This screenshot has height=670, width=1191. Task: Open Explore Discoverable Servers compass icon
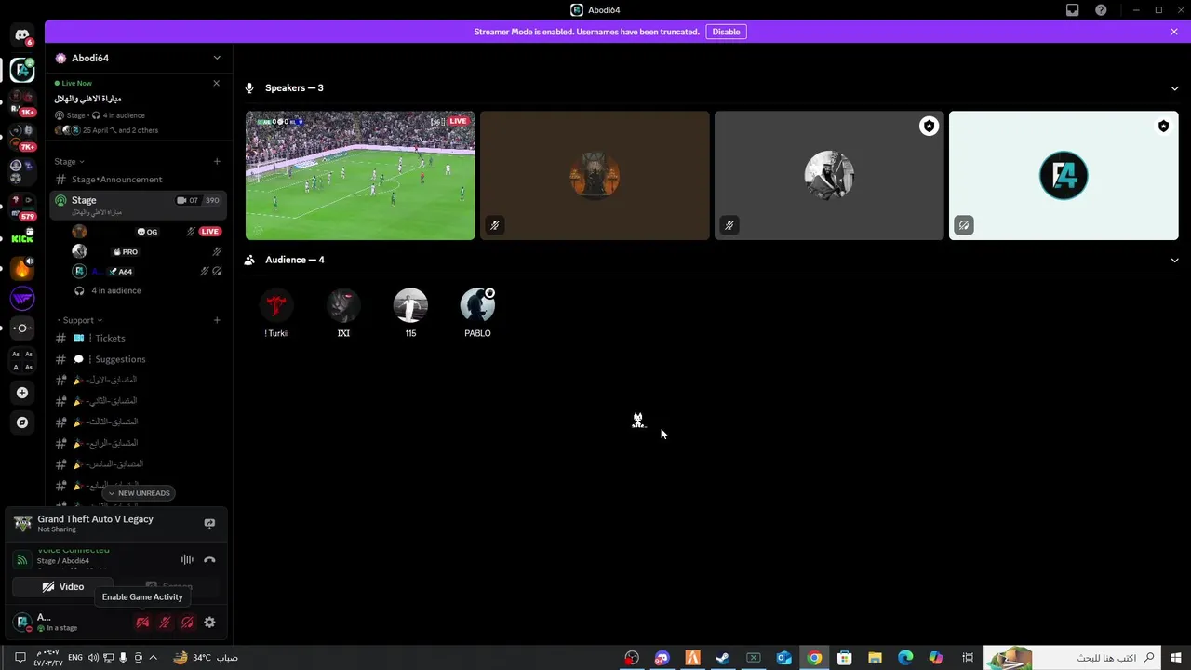pyautogui.click(x=22, y=422)
